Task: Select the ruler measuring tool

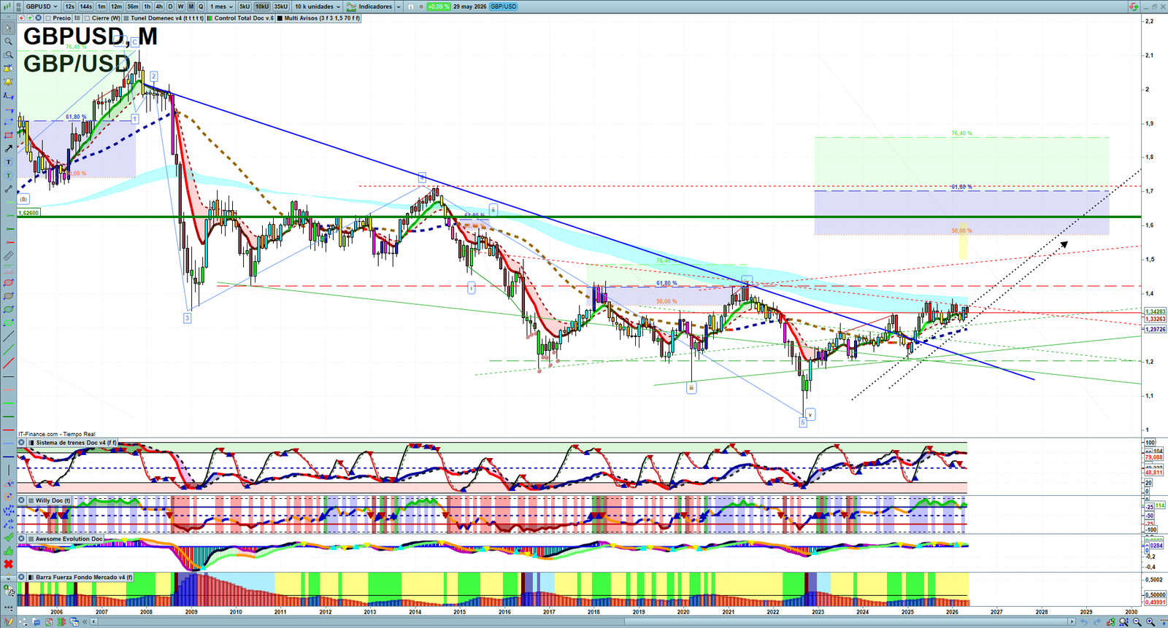Action: click(8, 256)
